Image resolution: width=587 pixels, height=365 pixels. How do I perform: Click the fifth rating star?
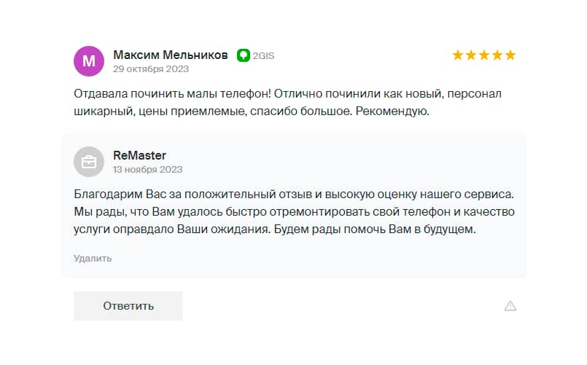(510, 55)
